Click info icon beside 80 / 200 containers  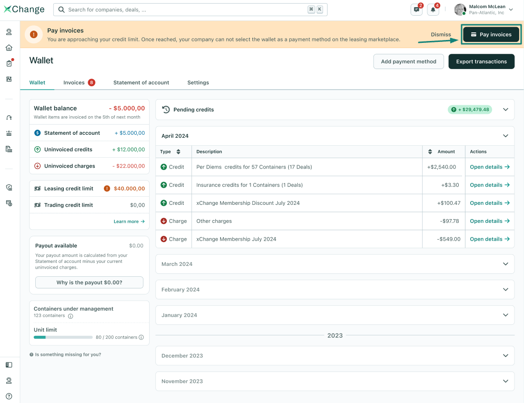pos(141,337)
